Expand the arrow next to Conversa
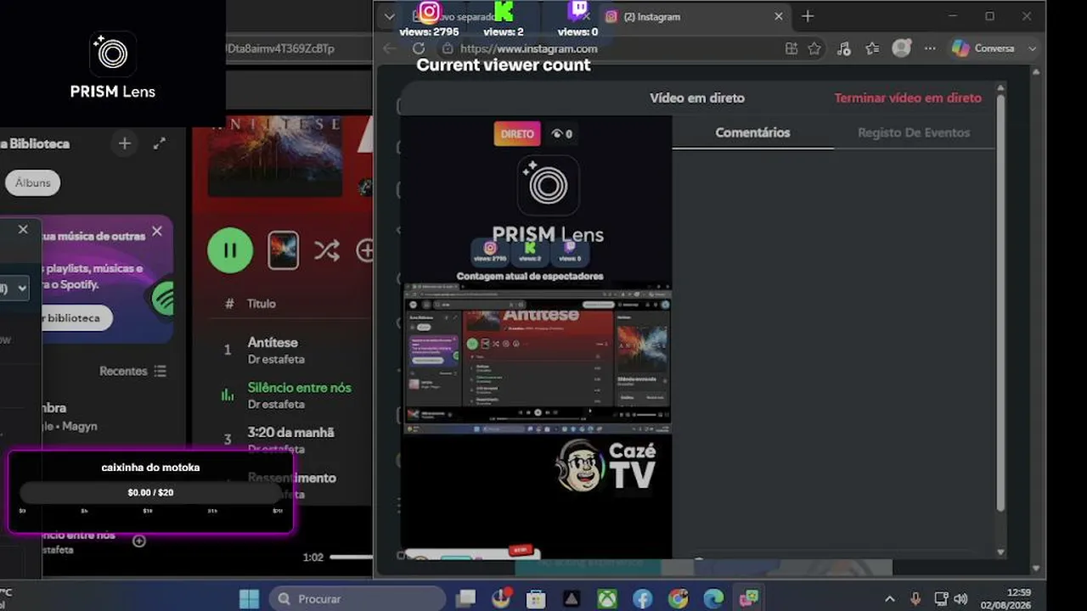1087x611 pixels. click(x=1032, y=48)
